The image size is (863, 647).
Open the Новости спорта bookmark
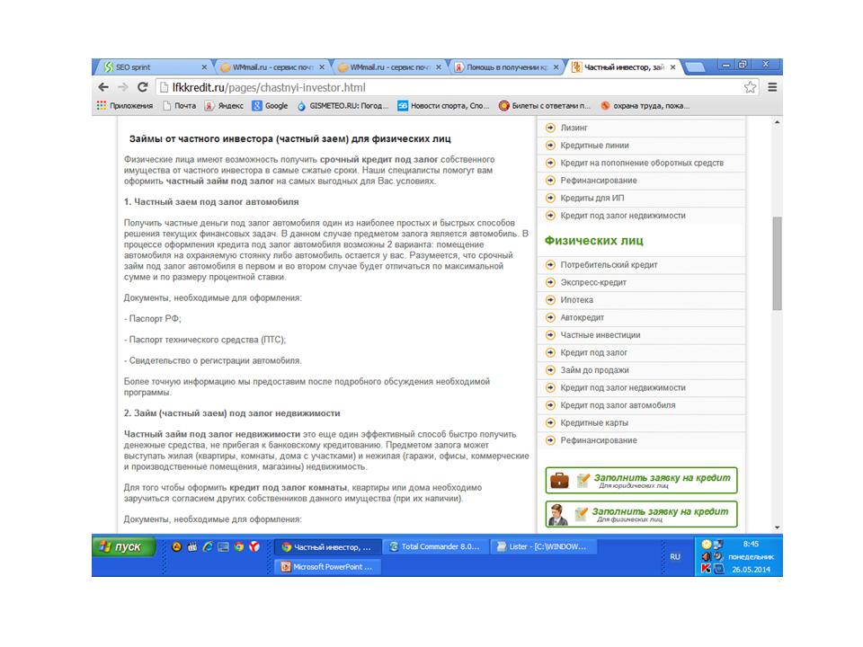tap(443, 106)
